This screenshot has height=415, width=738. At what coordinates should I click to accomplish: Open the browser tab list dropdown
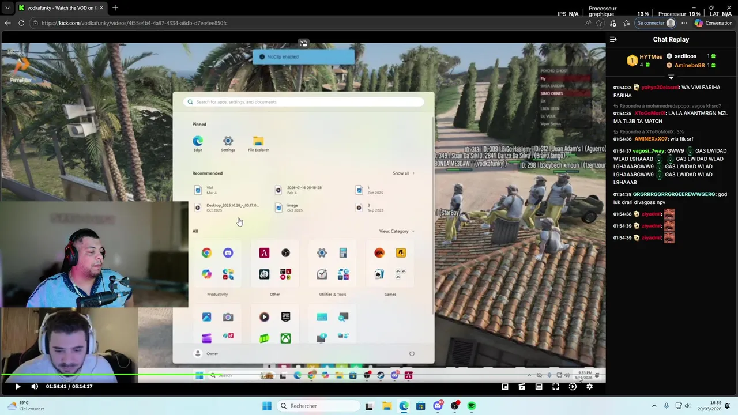pos(7,8)
